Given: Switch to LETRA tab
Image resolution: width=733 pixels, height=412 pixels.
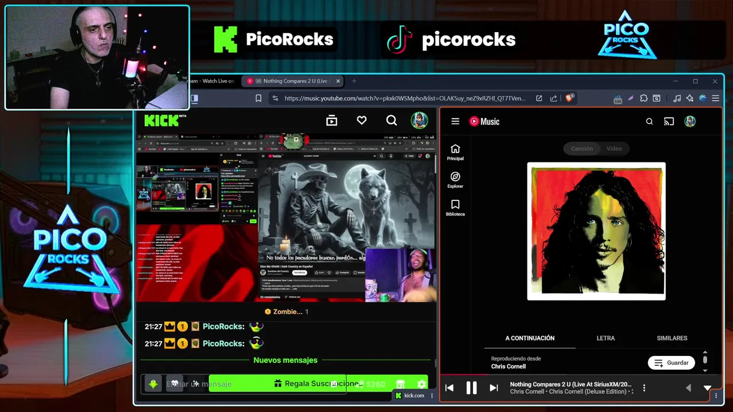Looking at the screenshot, I should [605, 338].
